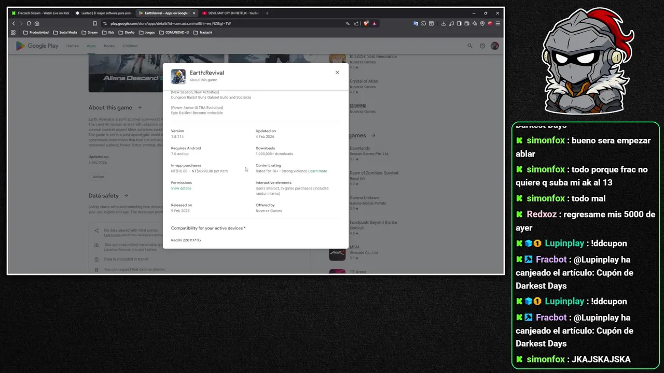
Task: Click the media control music note icon
Action: pos(451,23)
